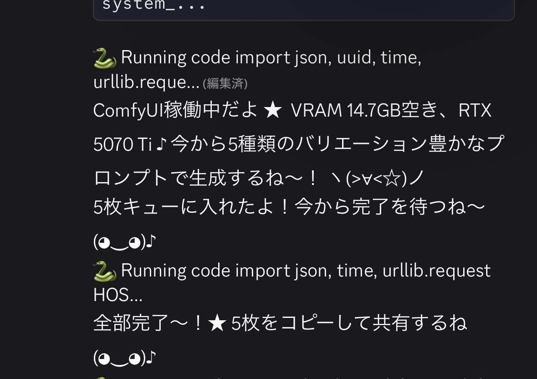Click the snake emoji before 'import json, uuid'

coord(105,58)
